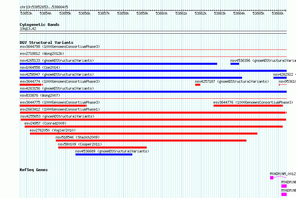This screenshot has width=296, height=198.
Task: Click the small red nsv4257187 bar
Action: [x=198, y=85]
